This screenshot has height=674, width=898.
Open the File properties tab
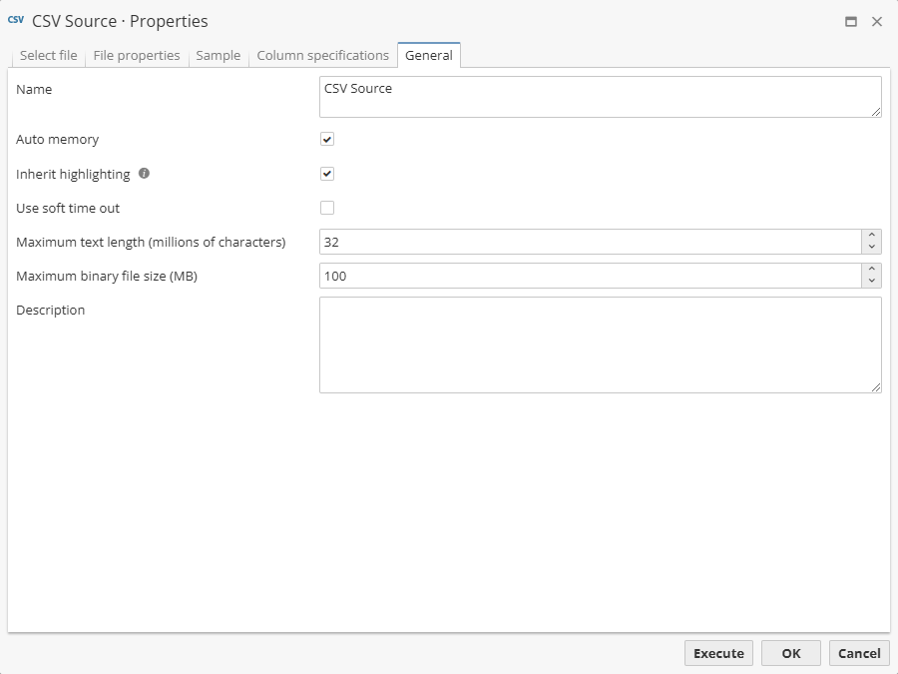click(137, 56)
